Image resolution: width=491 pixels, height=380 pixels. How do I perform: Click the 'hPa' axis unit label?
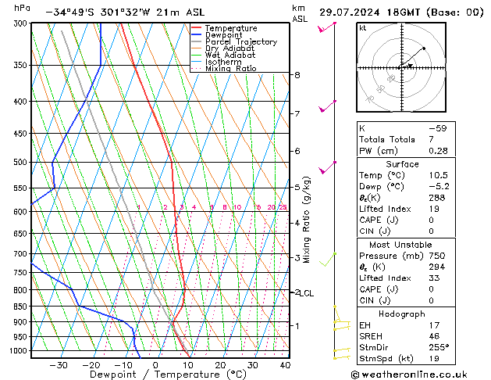(x=22, y=8)
